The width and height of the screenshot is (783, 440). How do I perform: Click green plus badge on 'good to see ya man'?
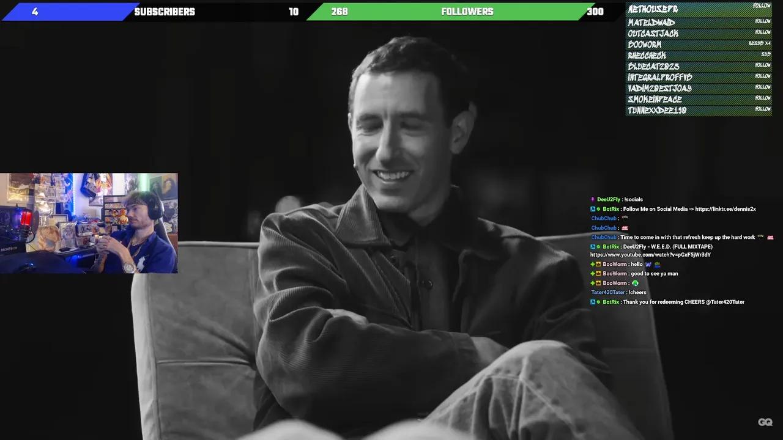593,274
